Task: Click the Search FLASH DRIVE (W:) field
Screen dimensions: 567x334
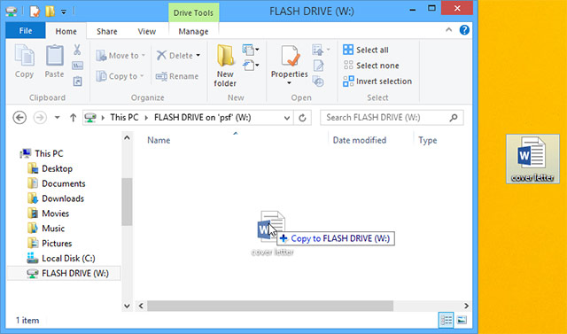Action: pyautogui.click(x=392, y=118)
